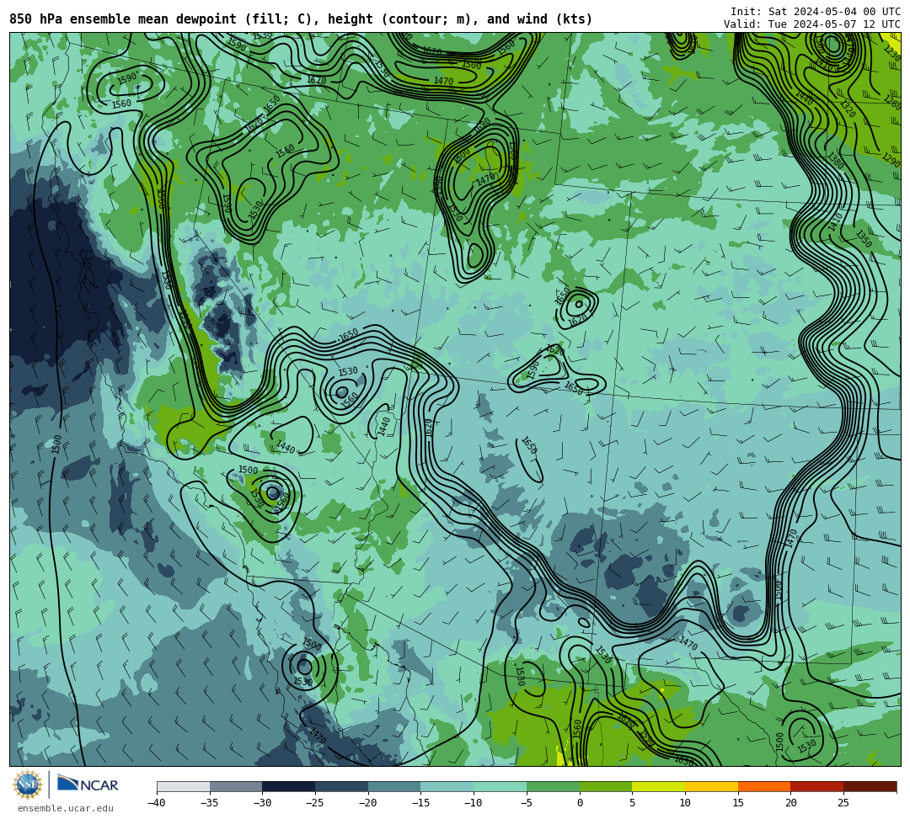Pick the medium green -5 to 0 swatch

tap(553, 786)
